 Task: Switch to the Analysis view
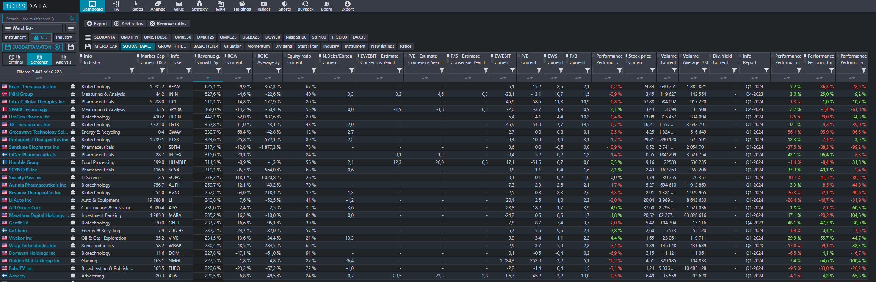click(x=63, y=59)
